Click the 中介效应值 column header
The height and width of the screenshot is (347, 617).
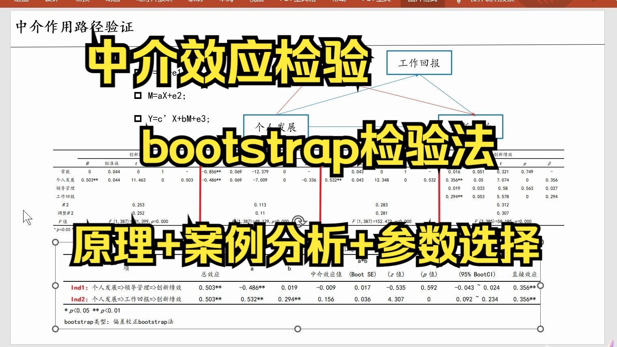326,274
